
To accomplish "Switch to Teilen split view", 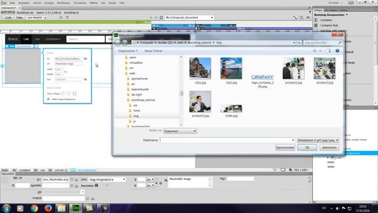I will point(19,18).
